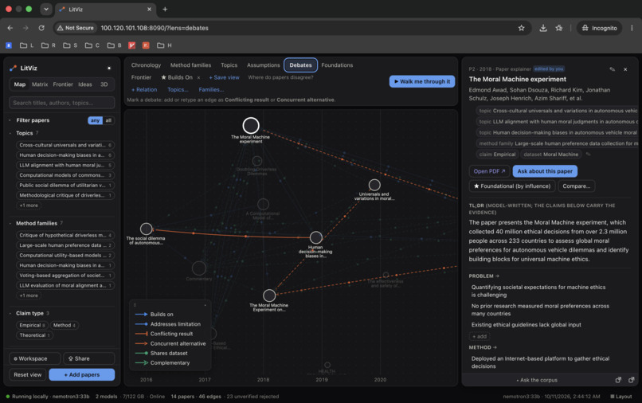Image resolution: width=642 pixels, height=403 pixels.
Task: Collapse the legend panel
Action: click(206, 305)
